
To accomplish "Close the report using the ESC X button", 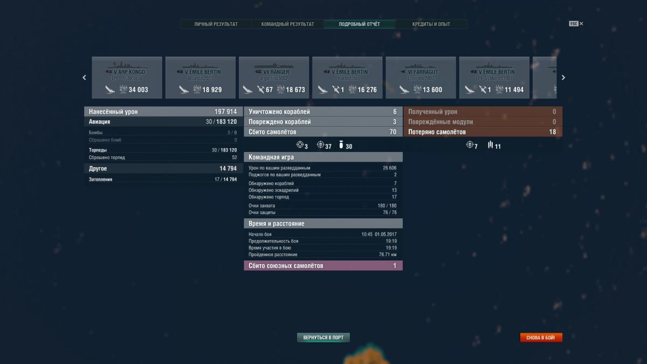I will coord(576,24).
